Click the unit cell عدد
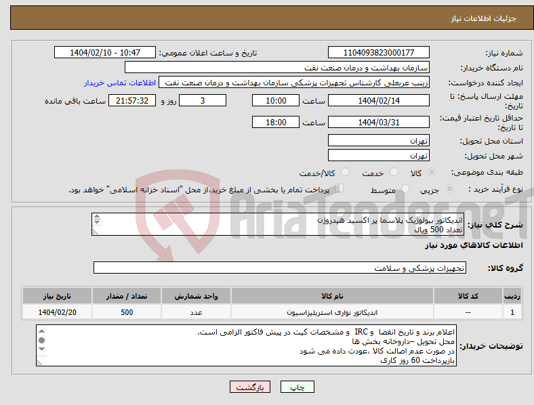This screenshot has height=405, width=534. pos(196,312)
